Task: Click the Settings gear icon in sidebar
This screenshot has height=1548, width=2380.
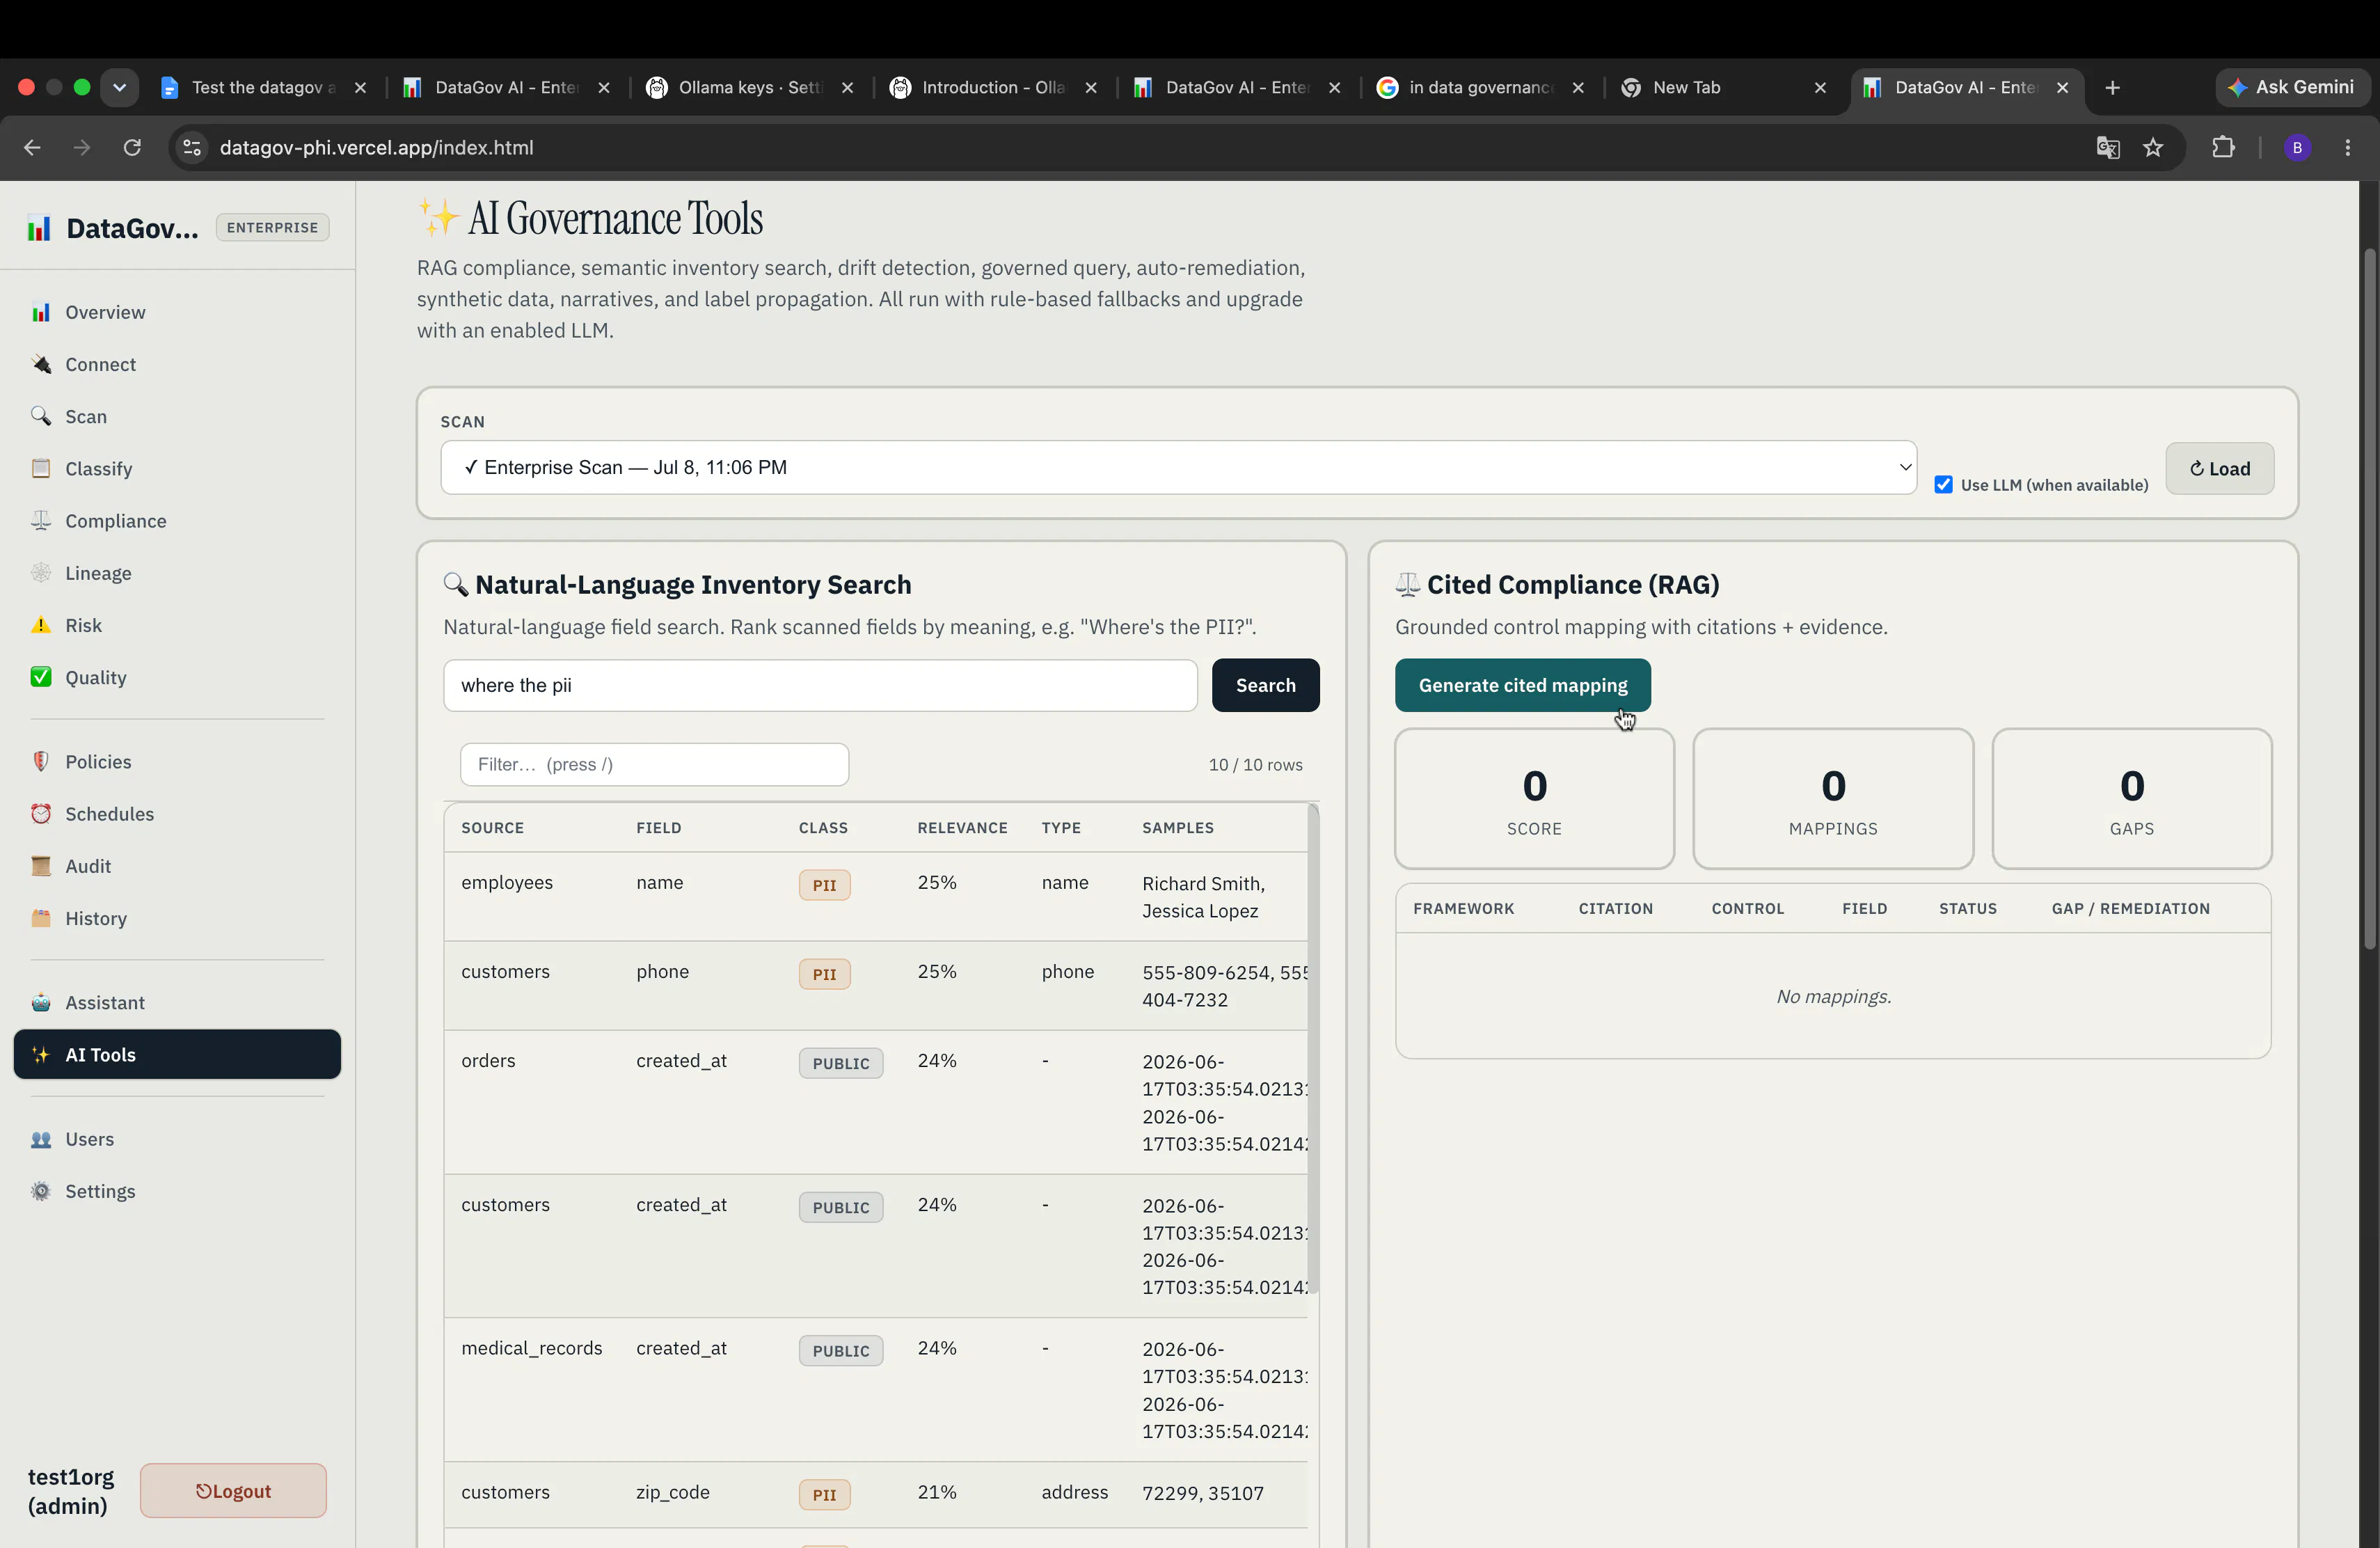Action: [41, 1191]
